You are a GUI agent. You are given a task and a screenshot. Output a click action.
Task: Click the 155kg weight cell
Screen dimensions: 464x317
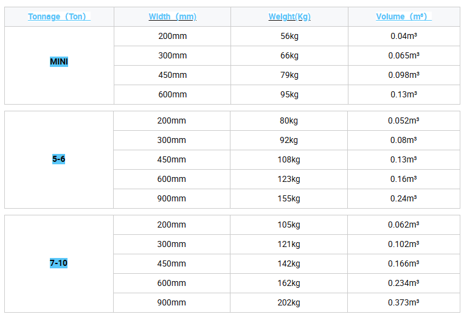[x=289, y=199]
